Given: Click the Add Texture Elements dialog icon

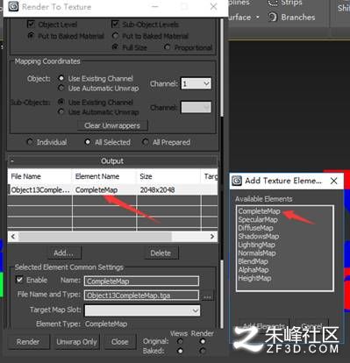Looking at the screenshot, I should coord(237,181).
